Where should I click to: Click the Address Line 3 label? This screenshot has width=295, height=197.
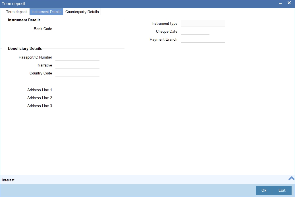[x=40, y=106]
